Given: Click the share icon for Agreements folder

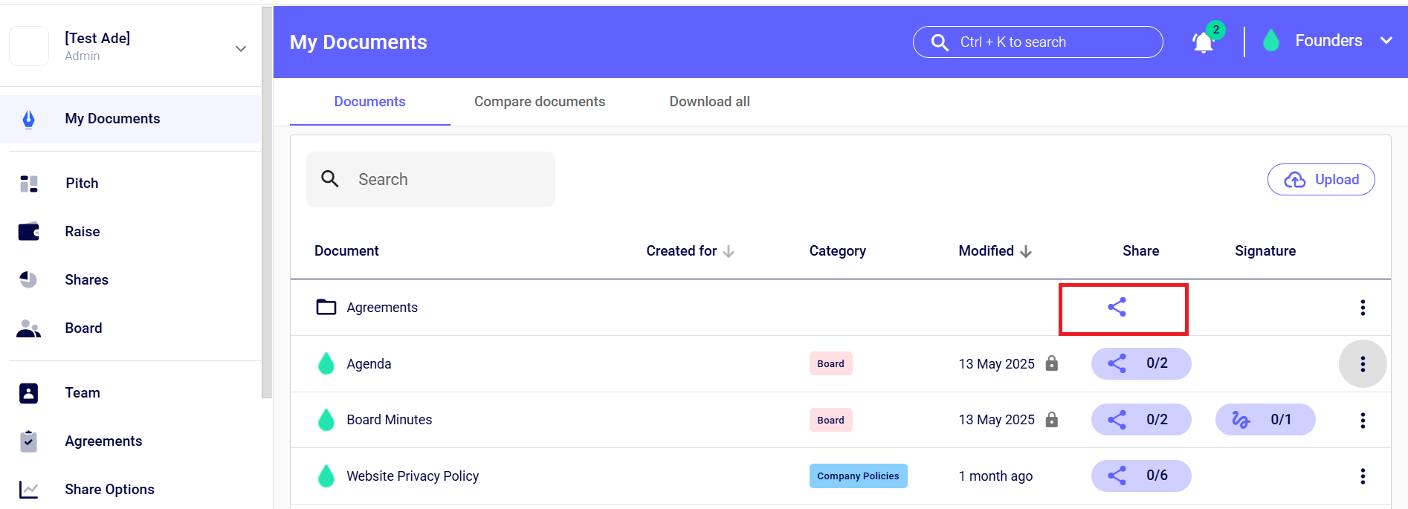Looking at the screenshot, I should [x=1117, y=307].
